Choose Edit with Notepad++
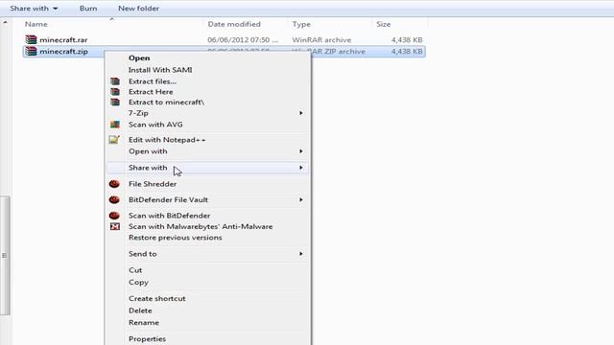614x345 pixels. click(x=167, y=140)
